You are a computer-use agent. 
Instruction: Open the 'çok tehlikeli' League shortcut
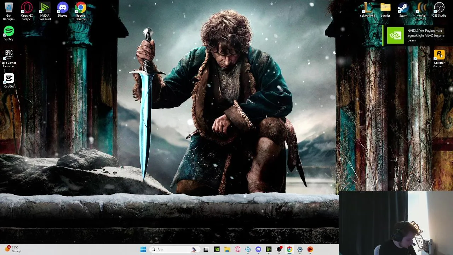367,10
